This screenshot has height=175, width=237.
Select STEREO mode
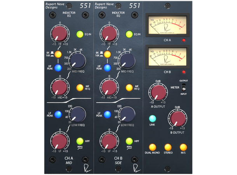tap(168, 147)
